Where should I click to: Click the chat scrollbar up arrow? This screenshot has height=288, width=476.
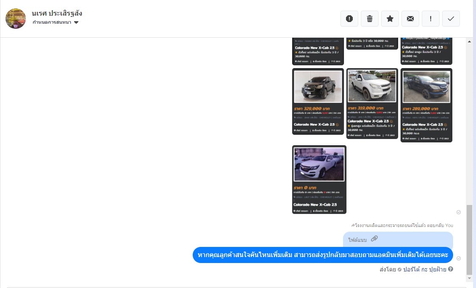(469, 41)
